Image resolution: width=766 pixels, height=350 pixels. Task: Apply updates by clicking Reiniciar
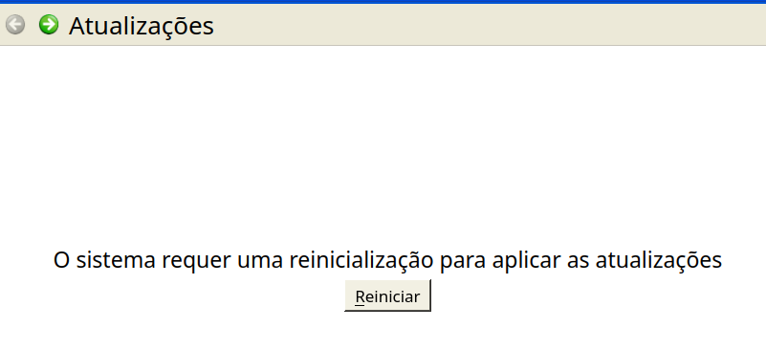point(387,295)
